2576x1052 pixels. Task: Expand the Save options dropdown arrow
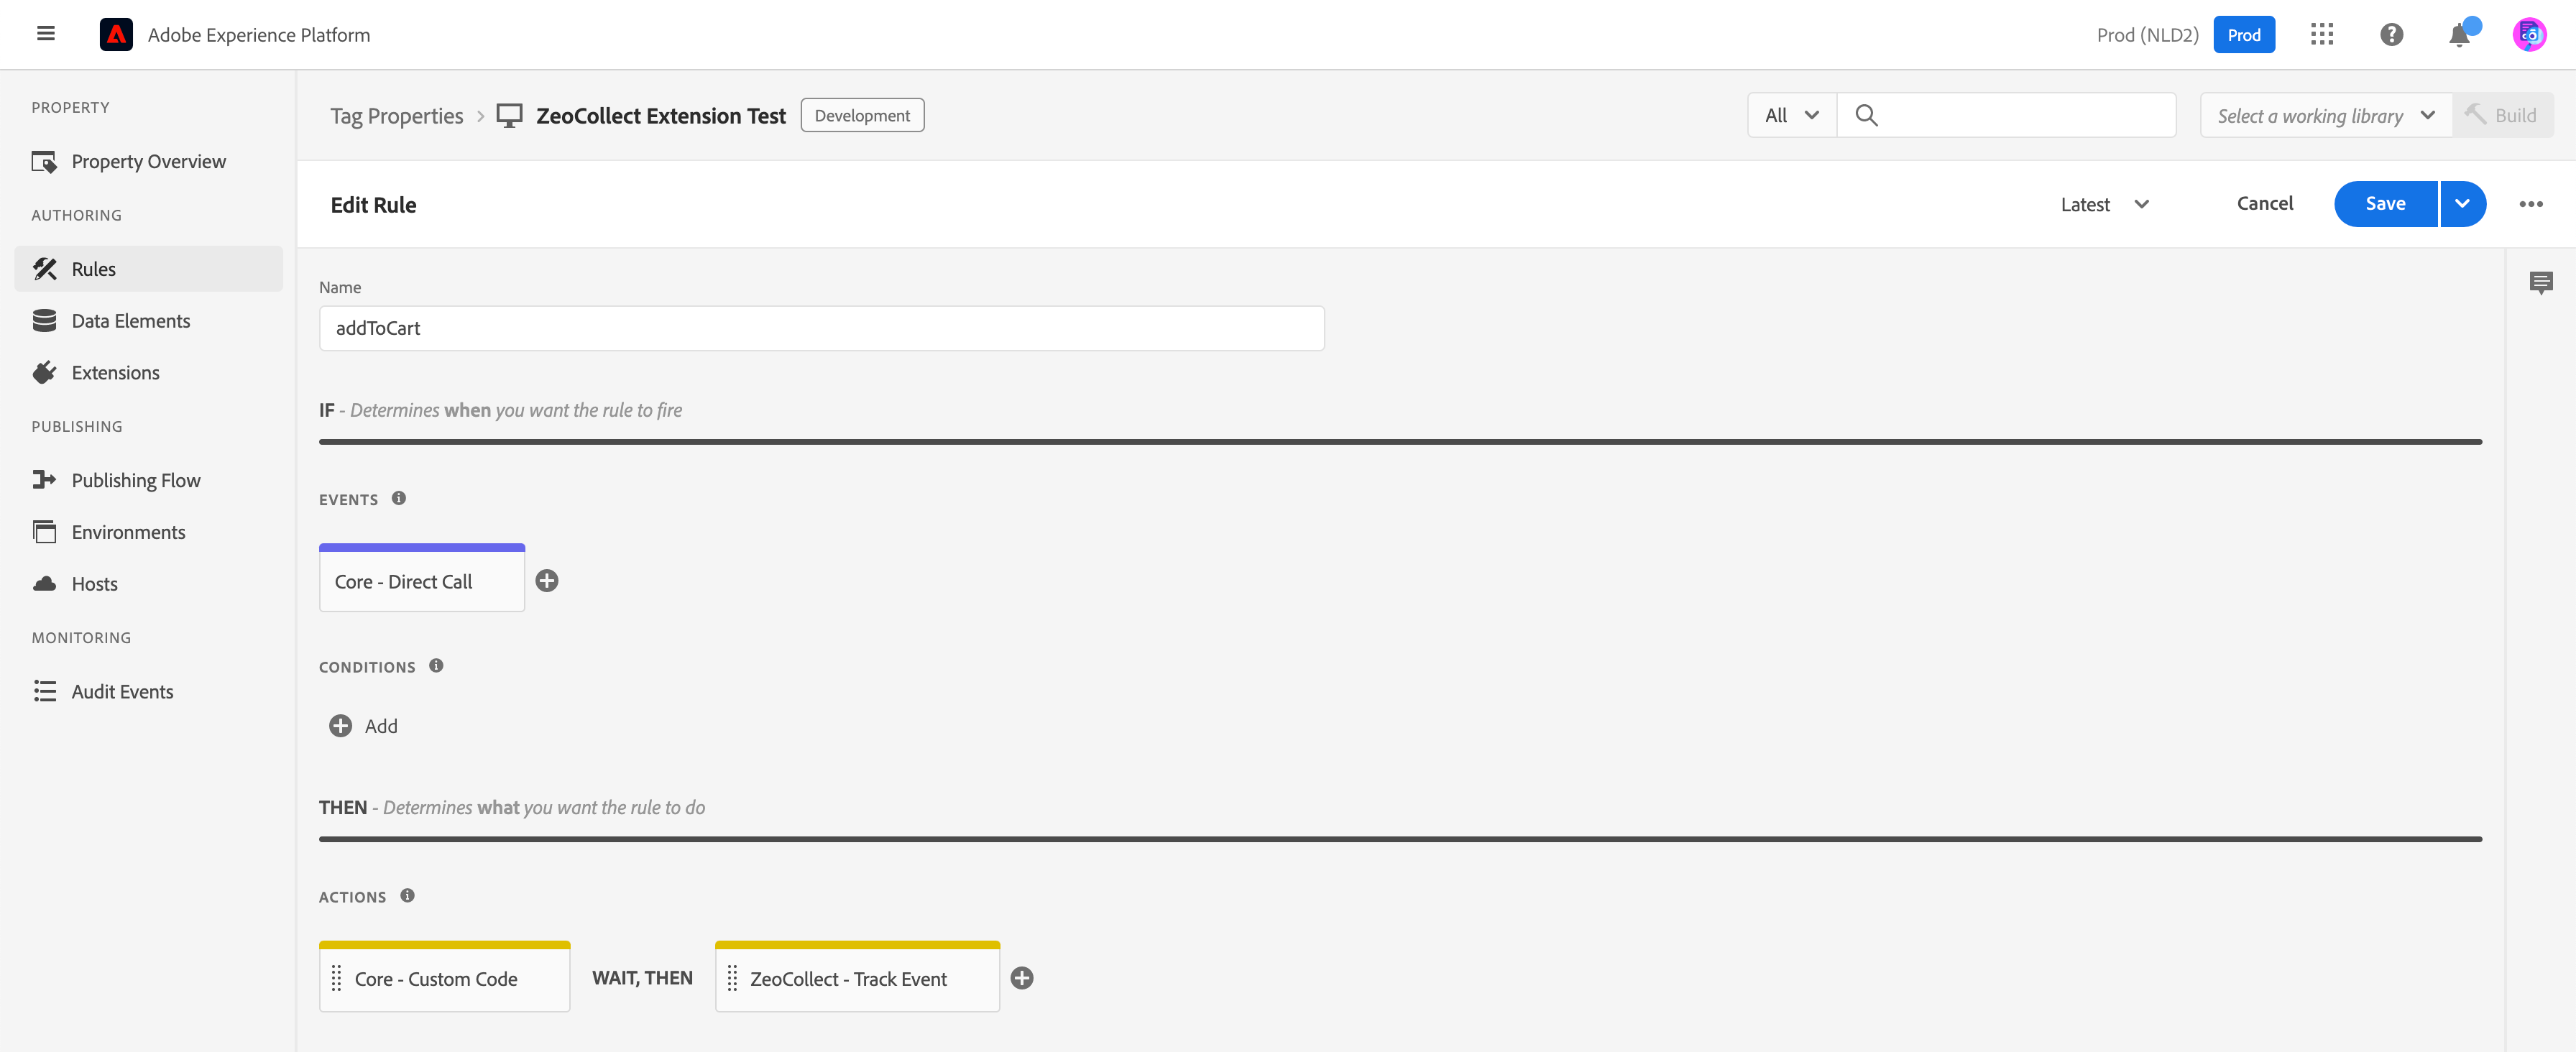(x=2462, y=204)
